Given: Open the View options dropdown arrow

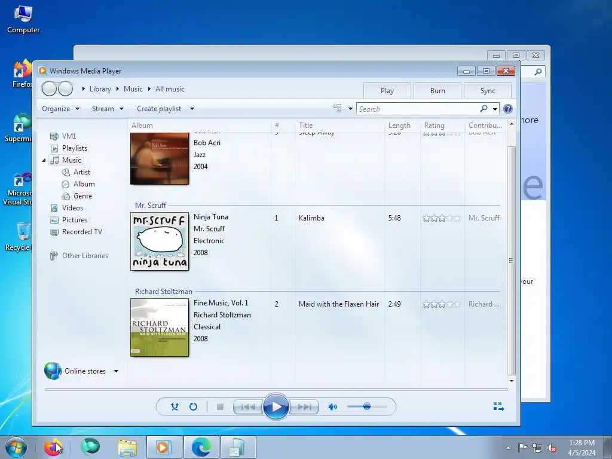Looking at the screenshot, I should [350, 109].
